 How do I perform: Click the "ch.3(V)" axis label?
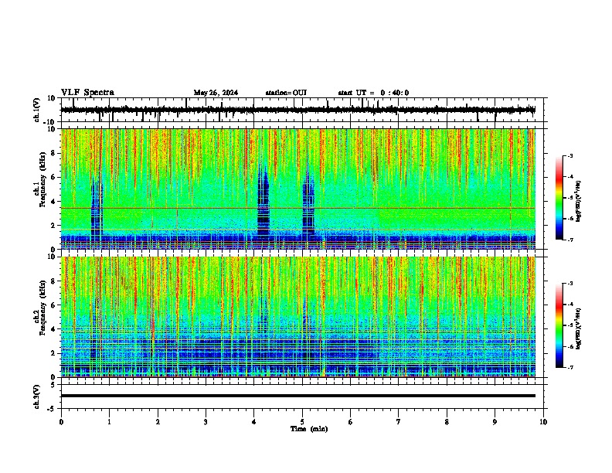(x=37, y=396)
